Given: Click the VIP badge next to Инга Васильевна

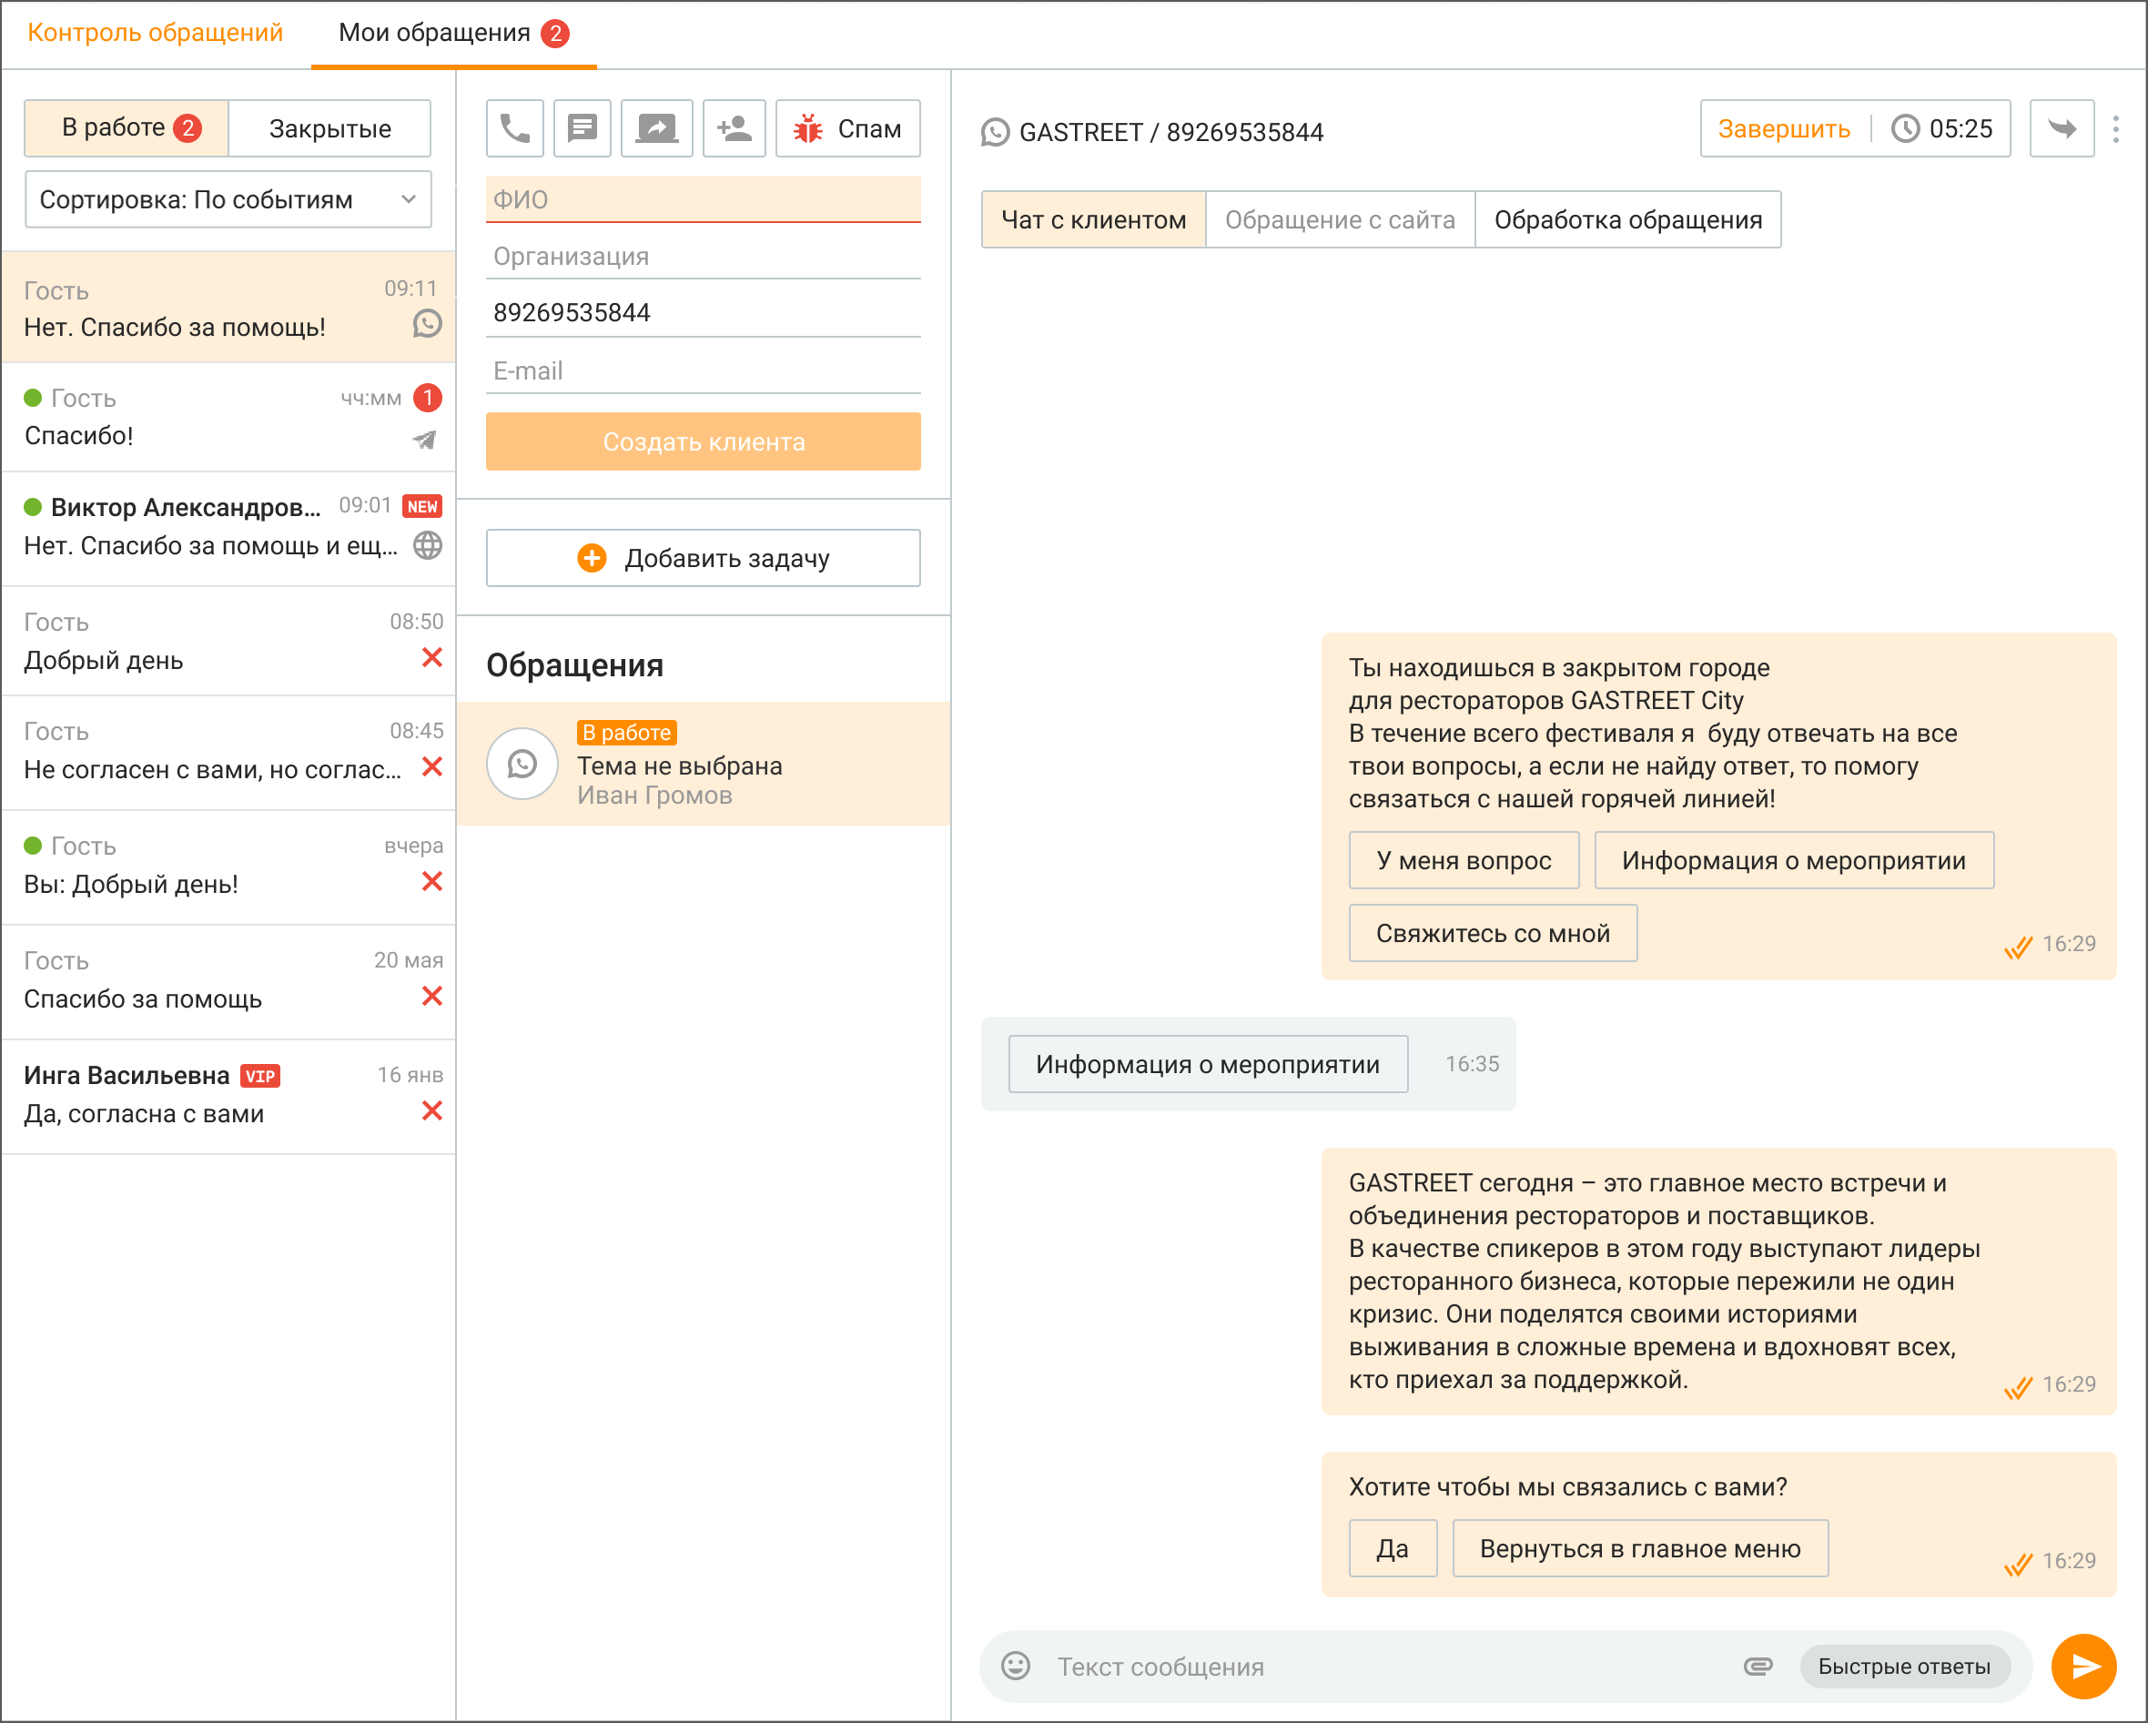Looking at the screenshot, I should [260, 1076].
